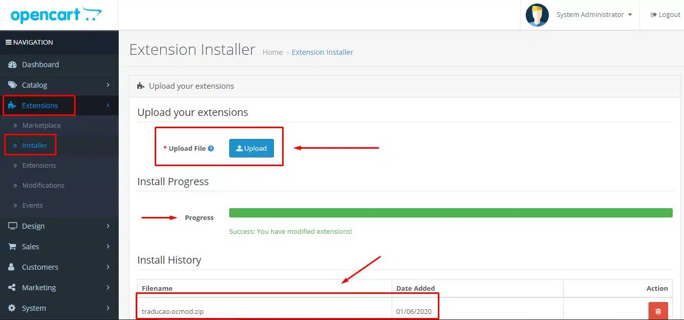Toggle the Navigation hamburger menu

click(8, 43)
